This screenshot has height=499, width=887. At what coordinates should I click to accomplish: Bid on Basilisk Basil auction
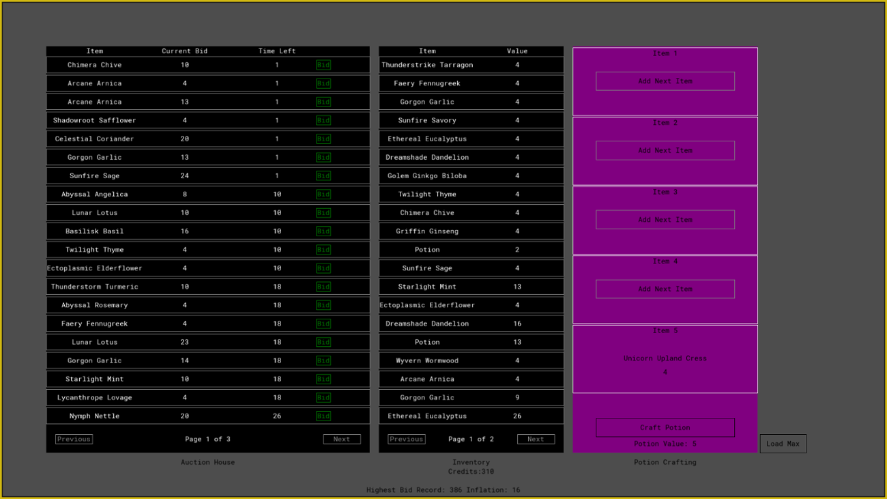point(323,231)
